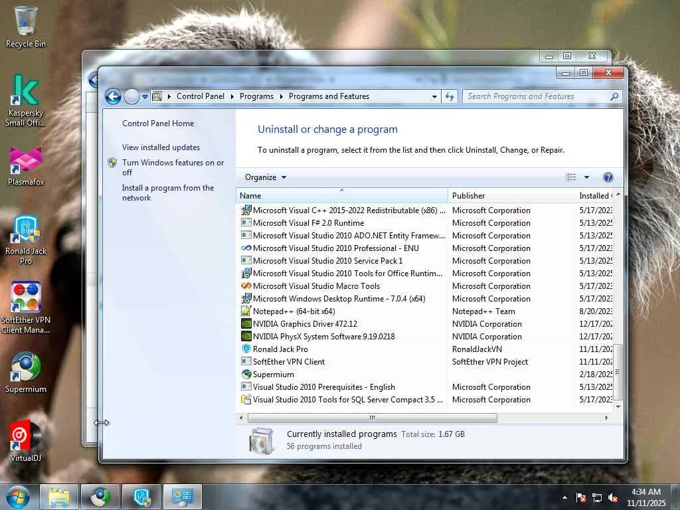
Task: Open View installed updates link
Action: 161,147
